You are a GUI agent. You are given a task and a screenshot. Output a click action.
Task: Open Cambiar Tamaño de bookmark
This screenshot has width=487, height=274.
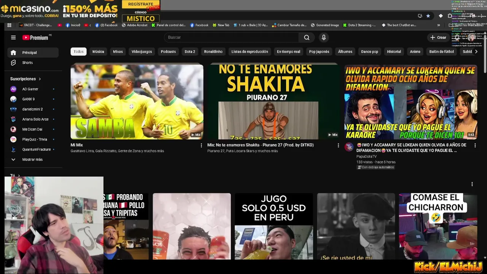pyautogui.click(x=289, y=25)
